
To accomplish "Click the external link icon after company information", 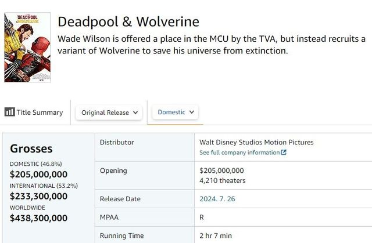I will [284, 153].
